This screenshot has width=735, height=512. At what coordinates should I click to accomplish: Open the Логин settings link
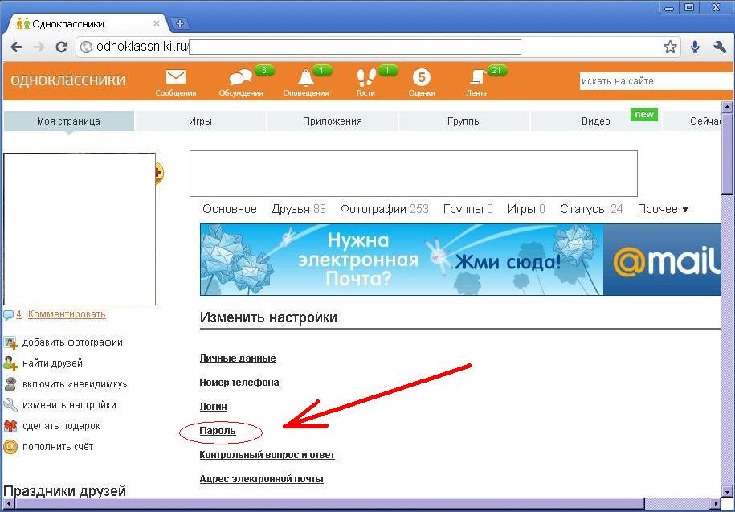214,407
